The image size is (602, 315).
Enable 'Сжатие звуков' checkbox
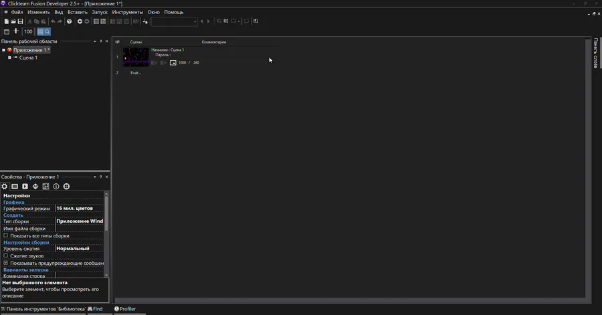pos(6,255)
